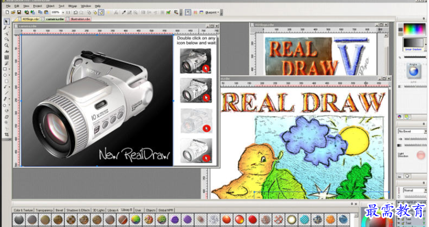Open the Linear Gradient dropdown arrow
This screenshot has width=429, height=227.
click(425, 44)
